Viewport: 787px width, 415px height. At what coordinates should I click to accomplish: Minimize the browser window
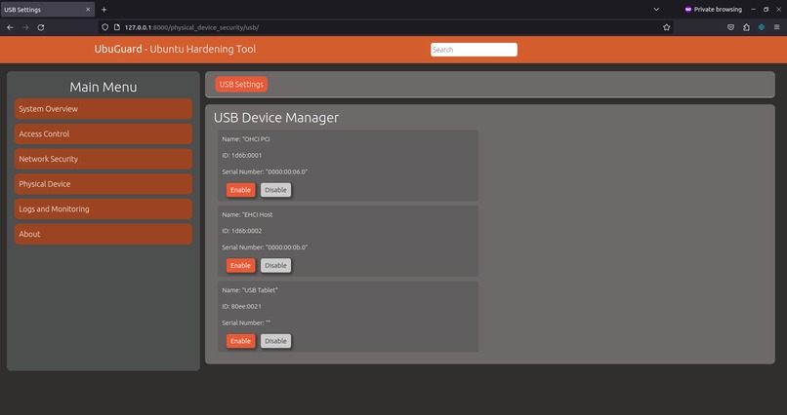click(x=754, y=10)
